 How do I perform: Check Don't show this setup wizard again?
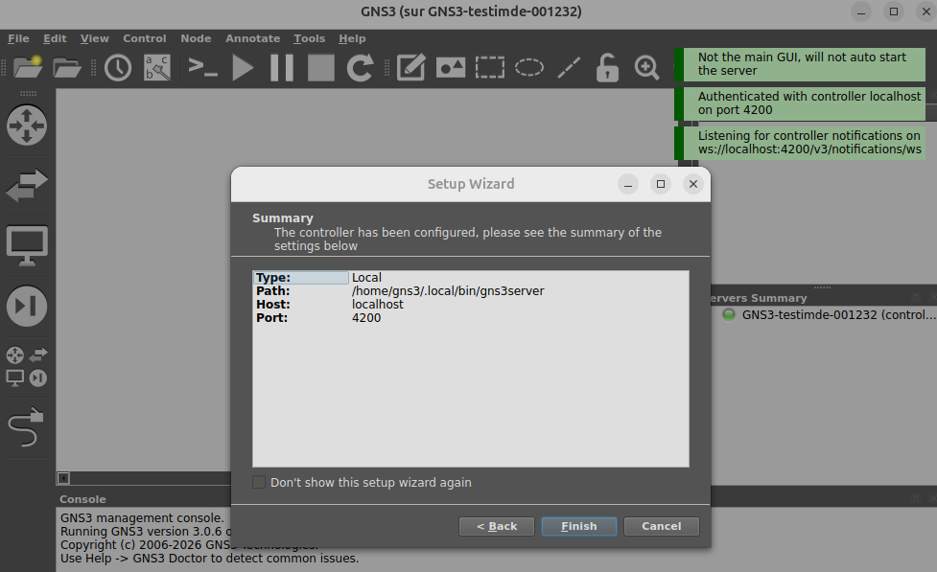[258, 481]
